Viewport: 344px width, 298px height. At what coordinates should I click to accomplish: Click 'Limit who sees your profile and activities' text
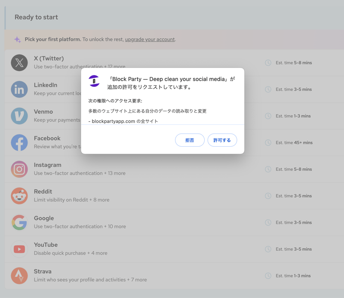tap(80, 280)
